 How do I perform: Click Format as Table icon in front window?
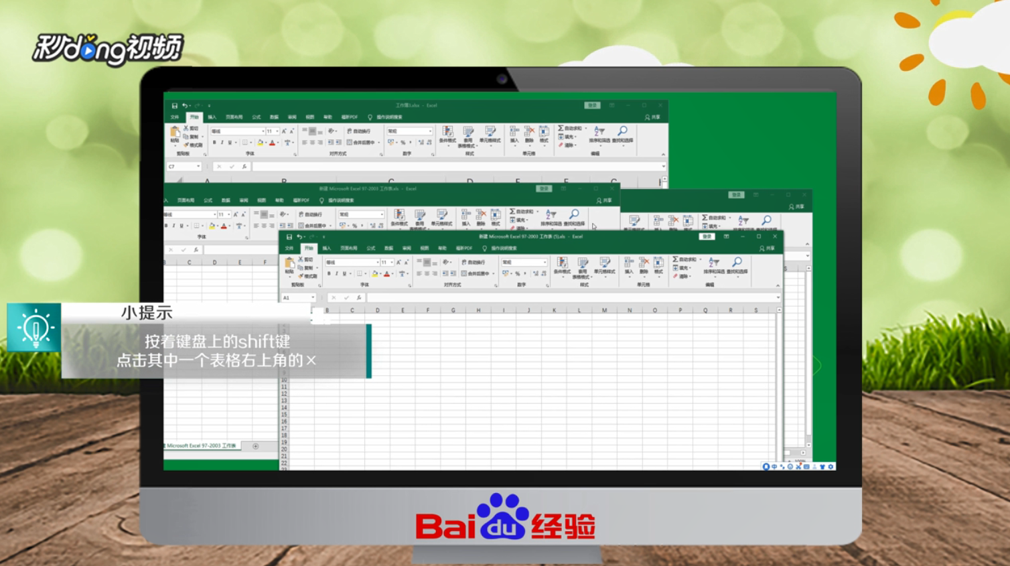click(583, 267)
